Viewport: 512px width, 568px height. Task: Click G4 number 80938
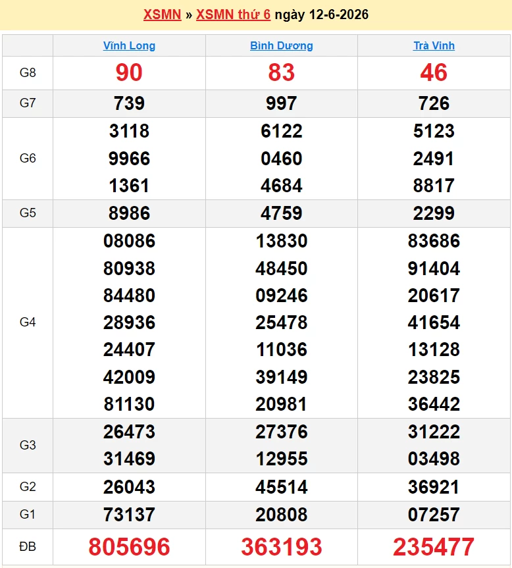(129, 269)
